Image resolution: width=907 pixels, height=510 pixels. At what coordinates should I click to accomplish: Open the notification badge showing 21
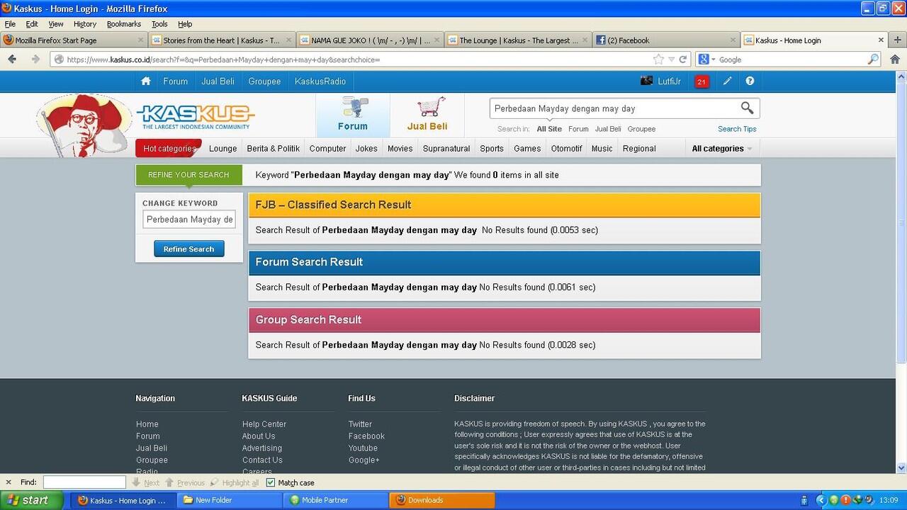[702, 81]
